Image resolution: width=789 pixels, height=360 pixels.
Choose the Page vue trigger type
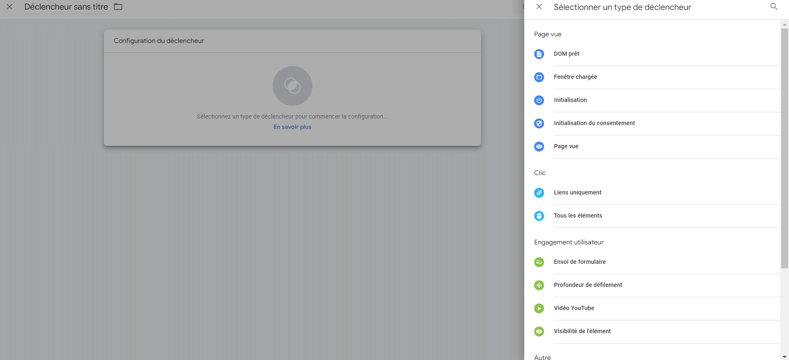pyautogui.click(x=566, y=146)
